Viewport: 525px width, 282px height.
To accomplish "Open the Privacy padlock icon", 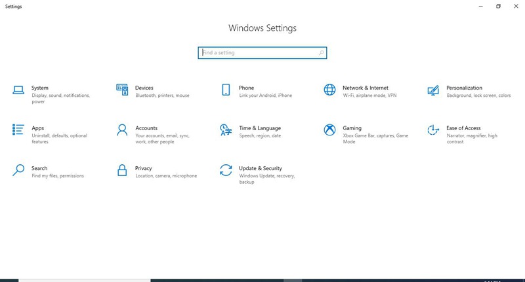I will pos(122,170).
